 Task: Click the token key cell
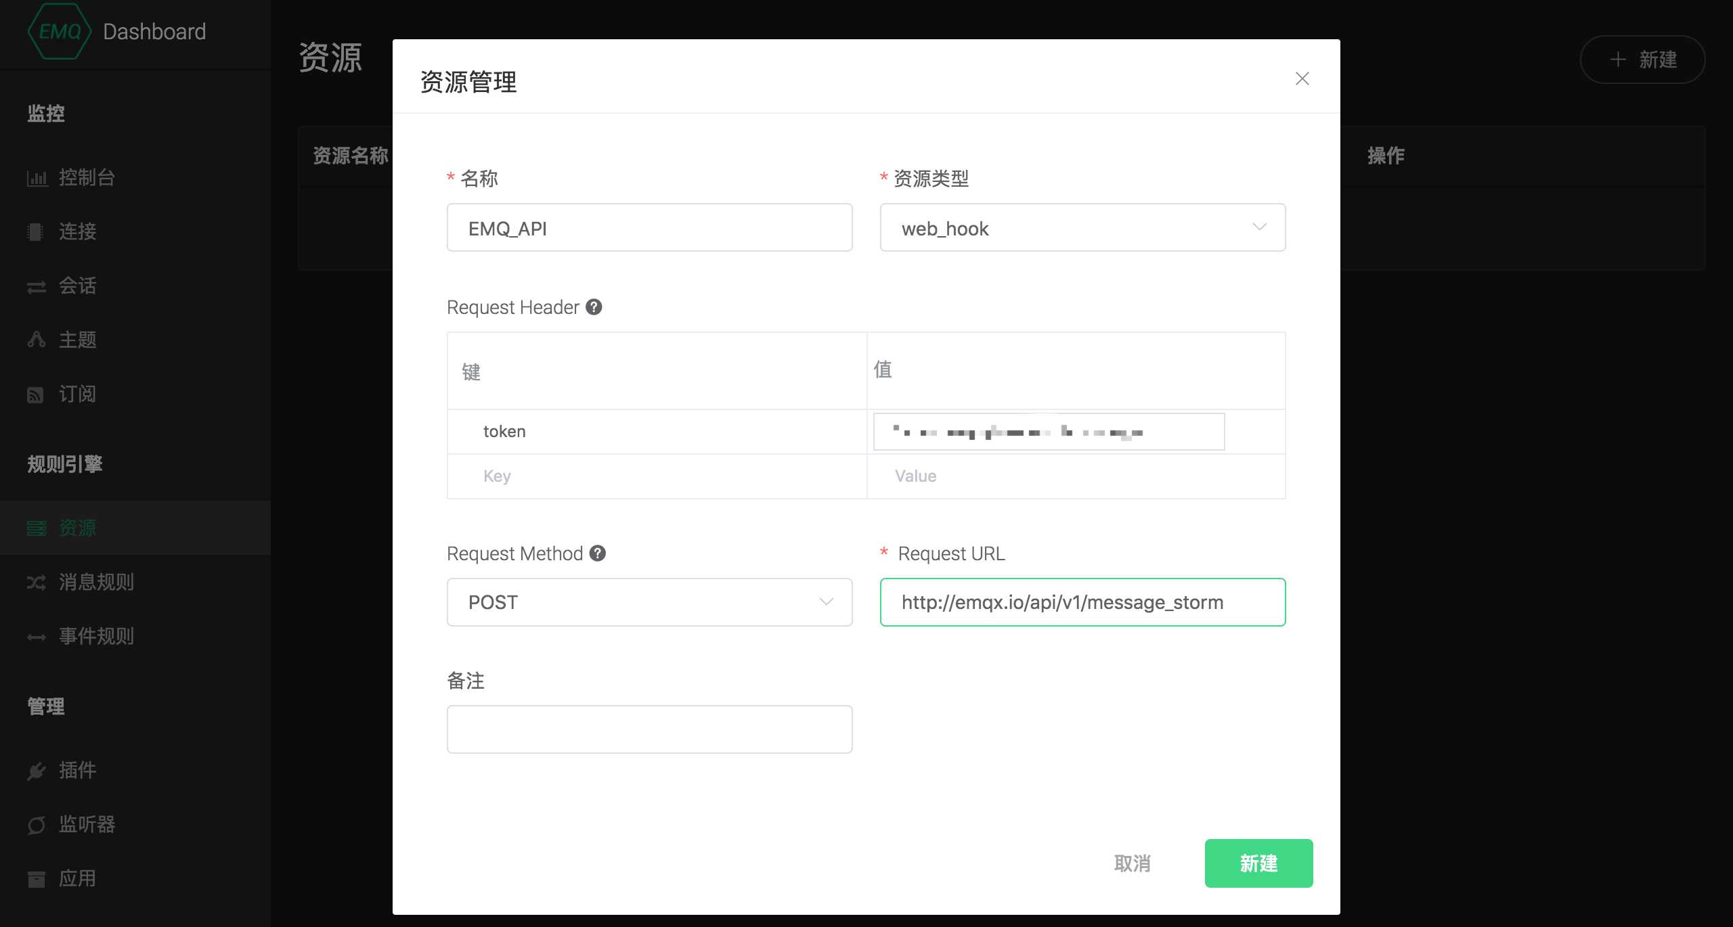[657, 432]
